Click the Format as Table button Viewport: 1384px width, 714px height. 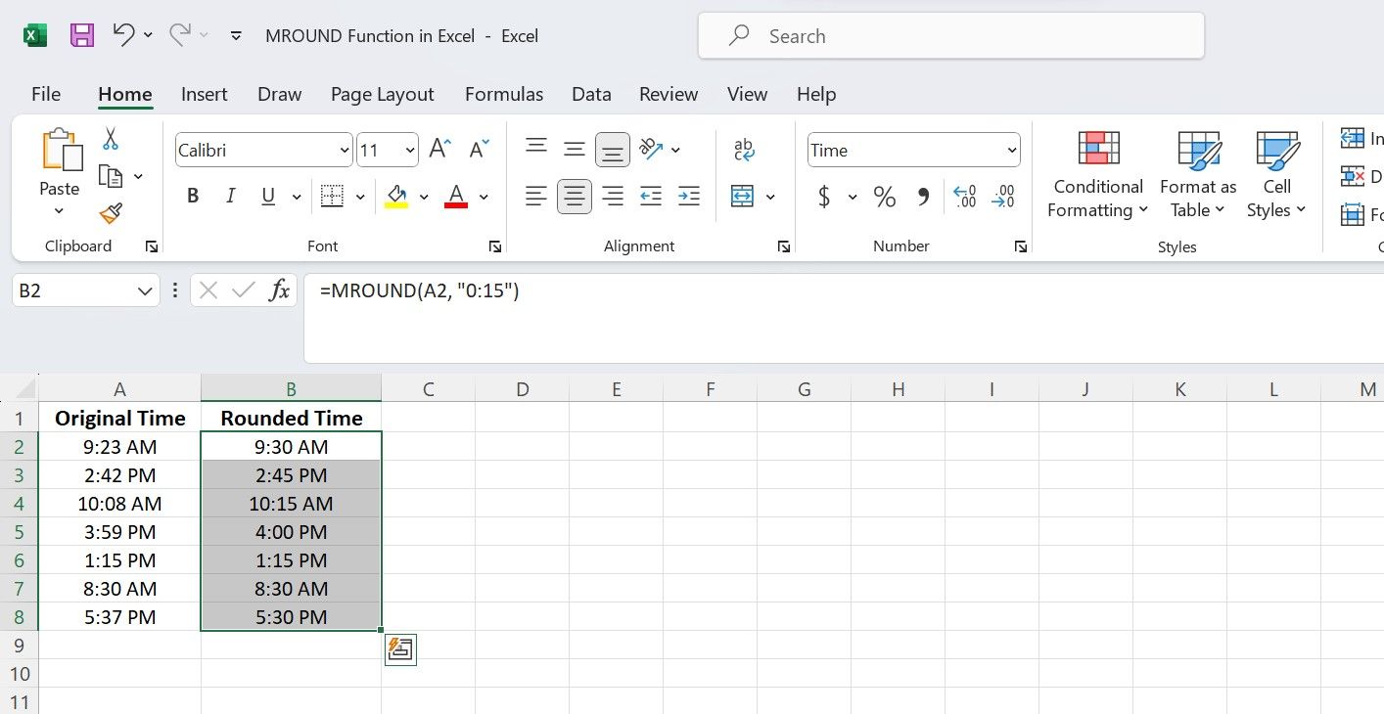[x=1198, y=176]
